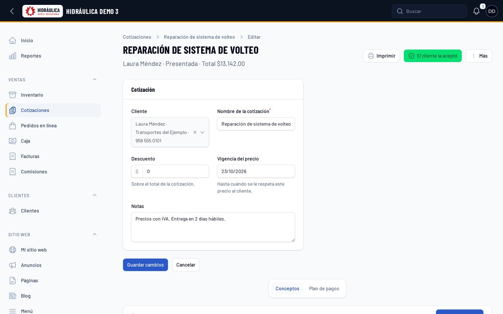The width and height of the screenshot is (503, 314).
Task: Open Reportes from the sidebar
Action: tap(53, 56)
